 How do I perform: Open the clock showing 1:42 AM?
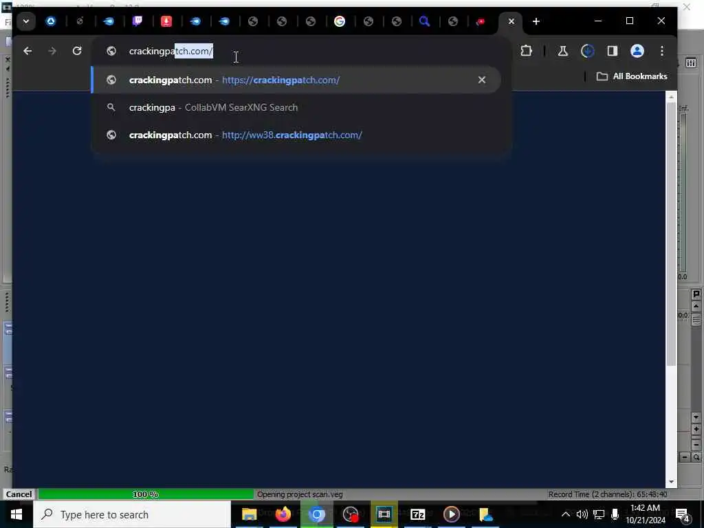pyautogui.click(x=645, y=514)
